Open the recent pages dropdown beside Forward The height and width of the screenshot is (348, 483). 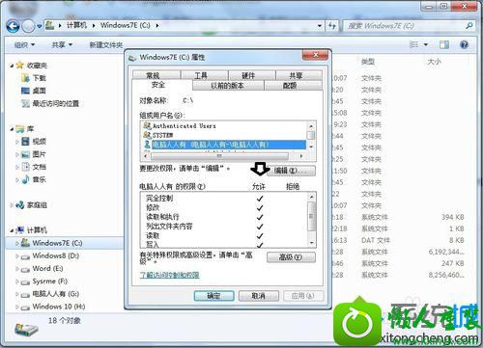pyautogui.click(x=39, y=26)
